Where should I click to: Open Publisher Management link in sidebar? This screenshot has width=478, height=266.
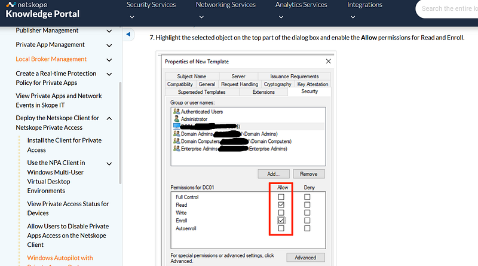click(x=47, y=30)
